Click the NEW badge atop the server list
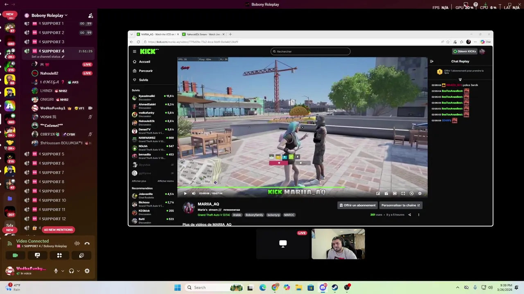The width and height of the screenshot is (524, 294). tap(10, 14)
